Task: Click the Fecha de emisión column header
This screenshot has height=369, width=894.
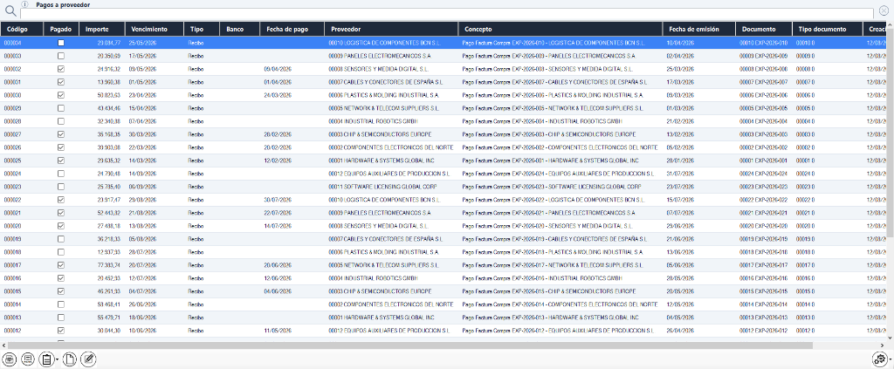Action: pos(699,29)
